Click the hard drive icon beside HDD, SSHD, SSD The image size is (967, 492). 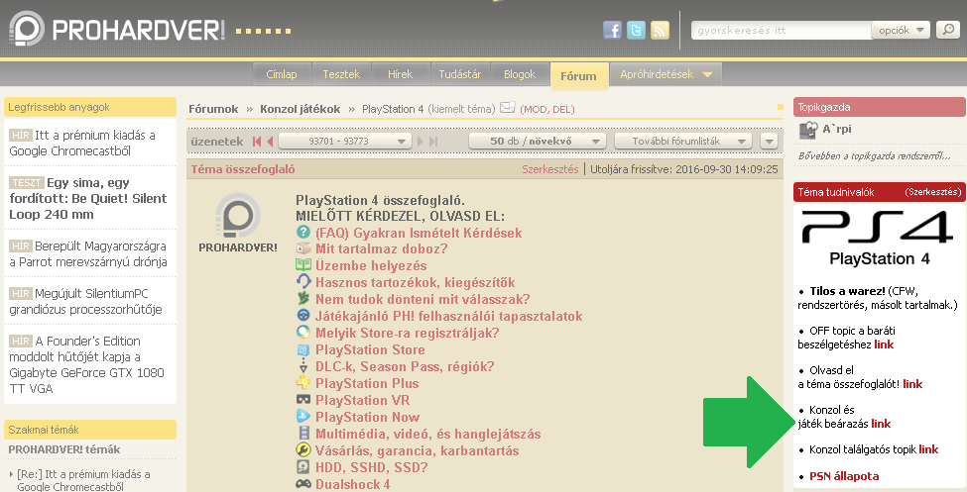coord(302,466)
